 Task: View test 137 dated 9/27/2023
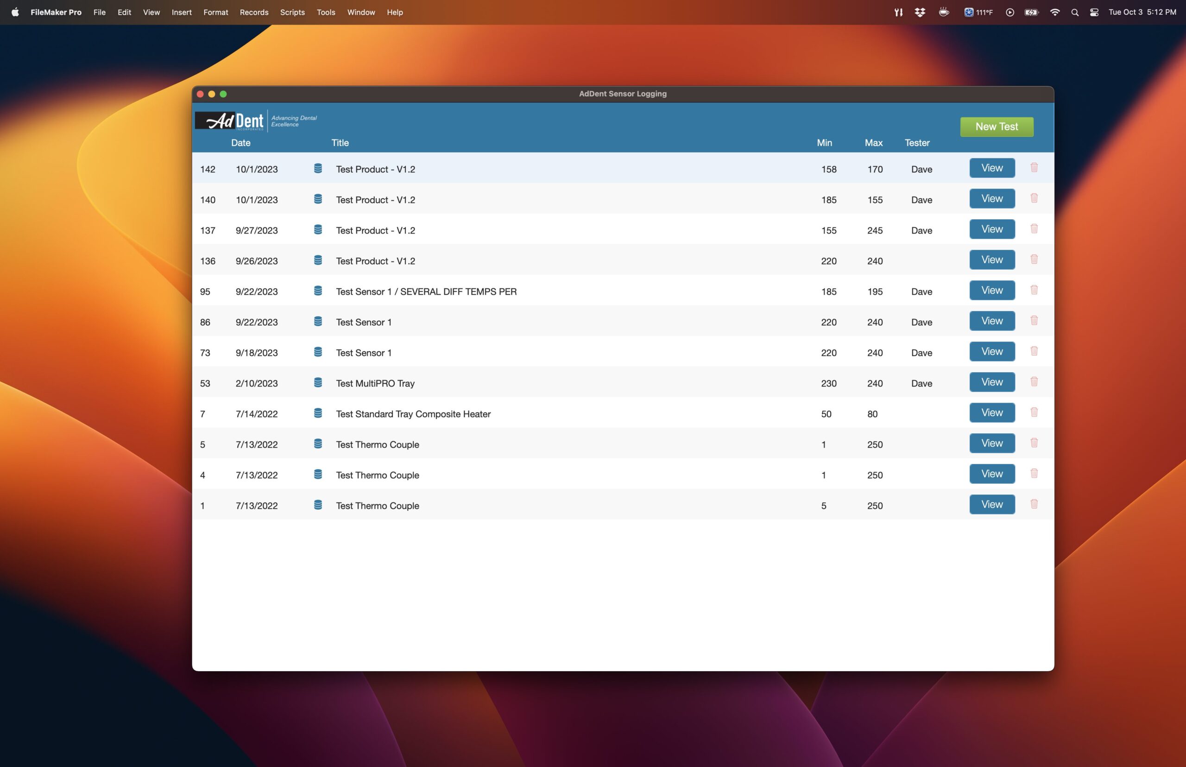[992, 229]
